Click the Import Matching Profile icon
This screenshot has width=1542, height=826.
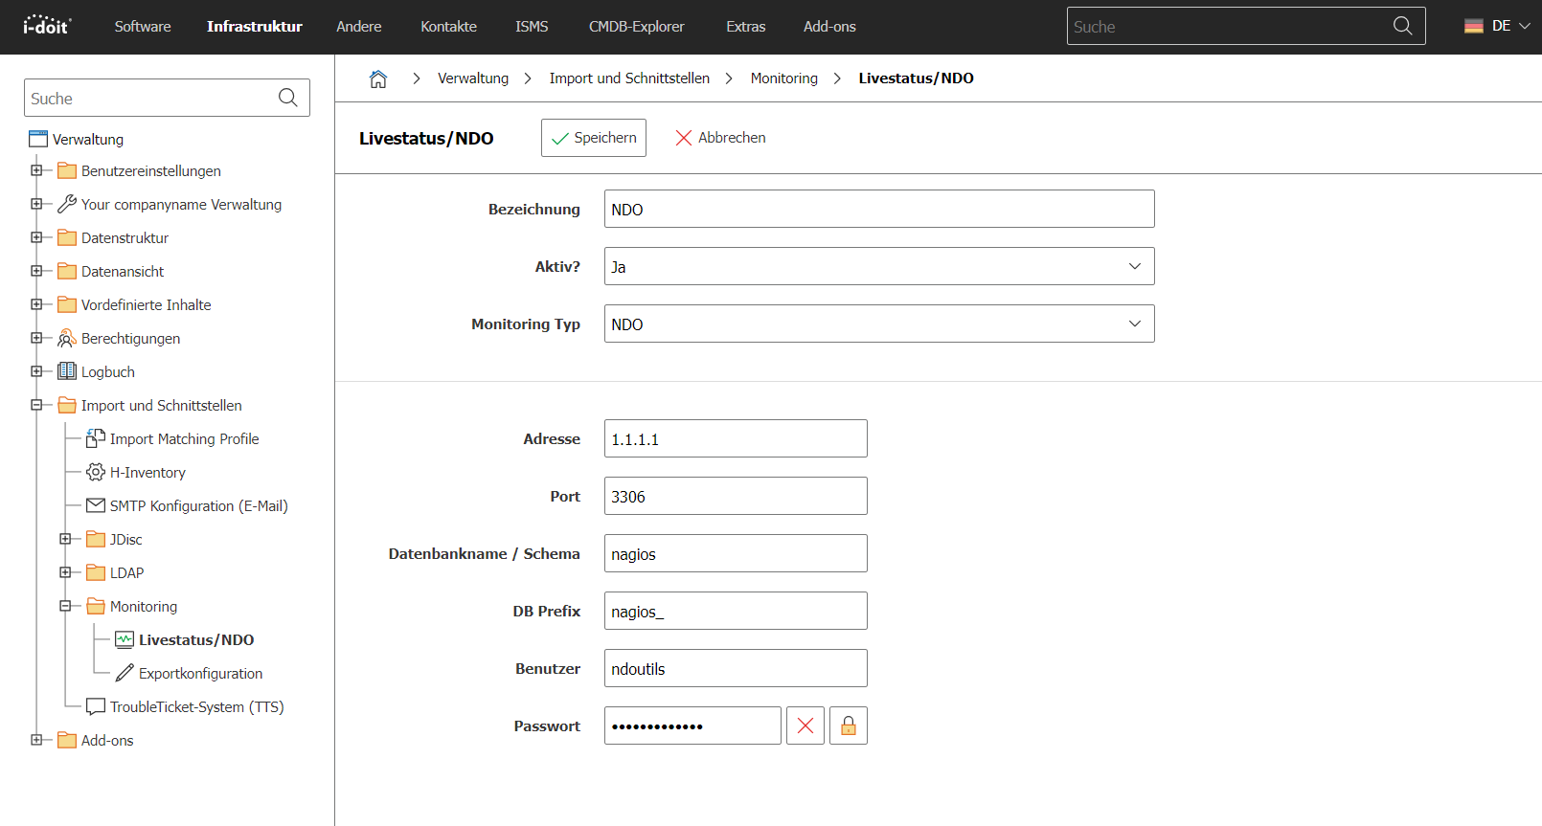pos(96,438)
